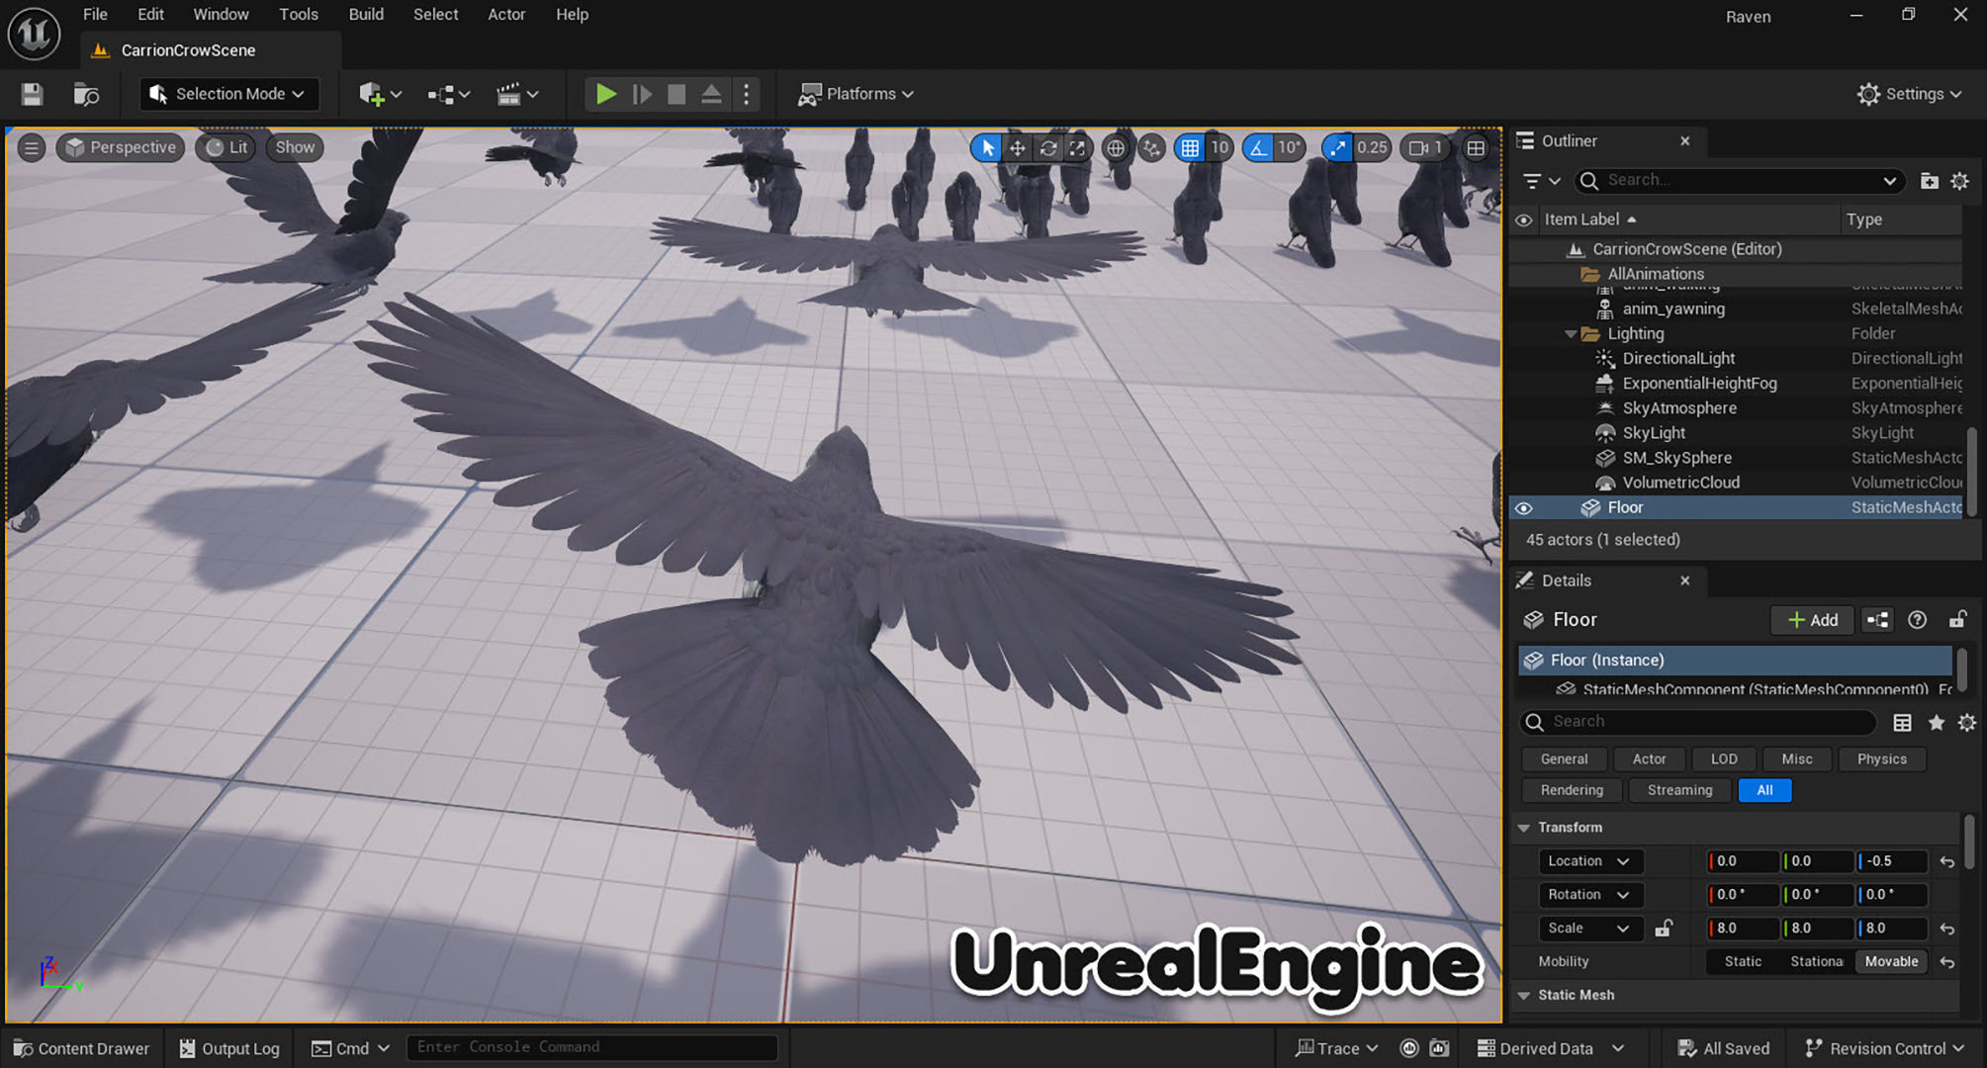Activate the Rotate tool

point(1047,148)
